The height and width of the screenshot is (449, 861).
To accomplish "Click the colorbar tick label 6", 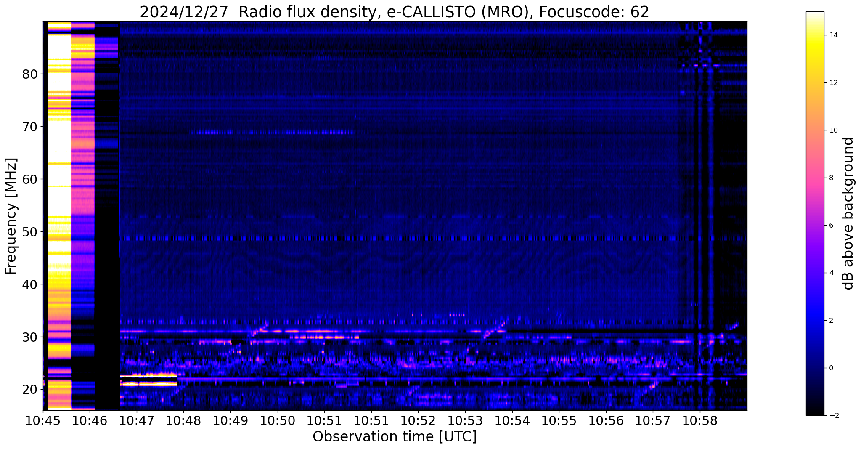I will [831, 226].
